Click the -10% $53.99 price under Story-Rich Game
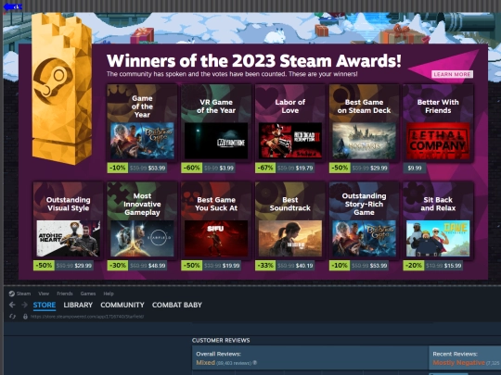Viewport: 501px width, 375px height. tap(359, 266)
